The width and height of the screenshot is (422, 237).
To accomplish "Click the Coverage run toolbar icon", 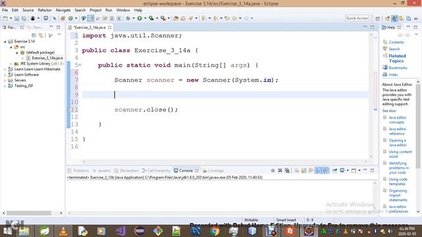I will (151, 18).
